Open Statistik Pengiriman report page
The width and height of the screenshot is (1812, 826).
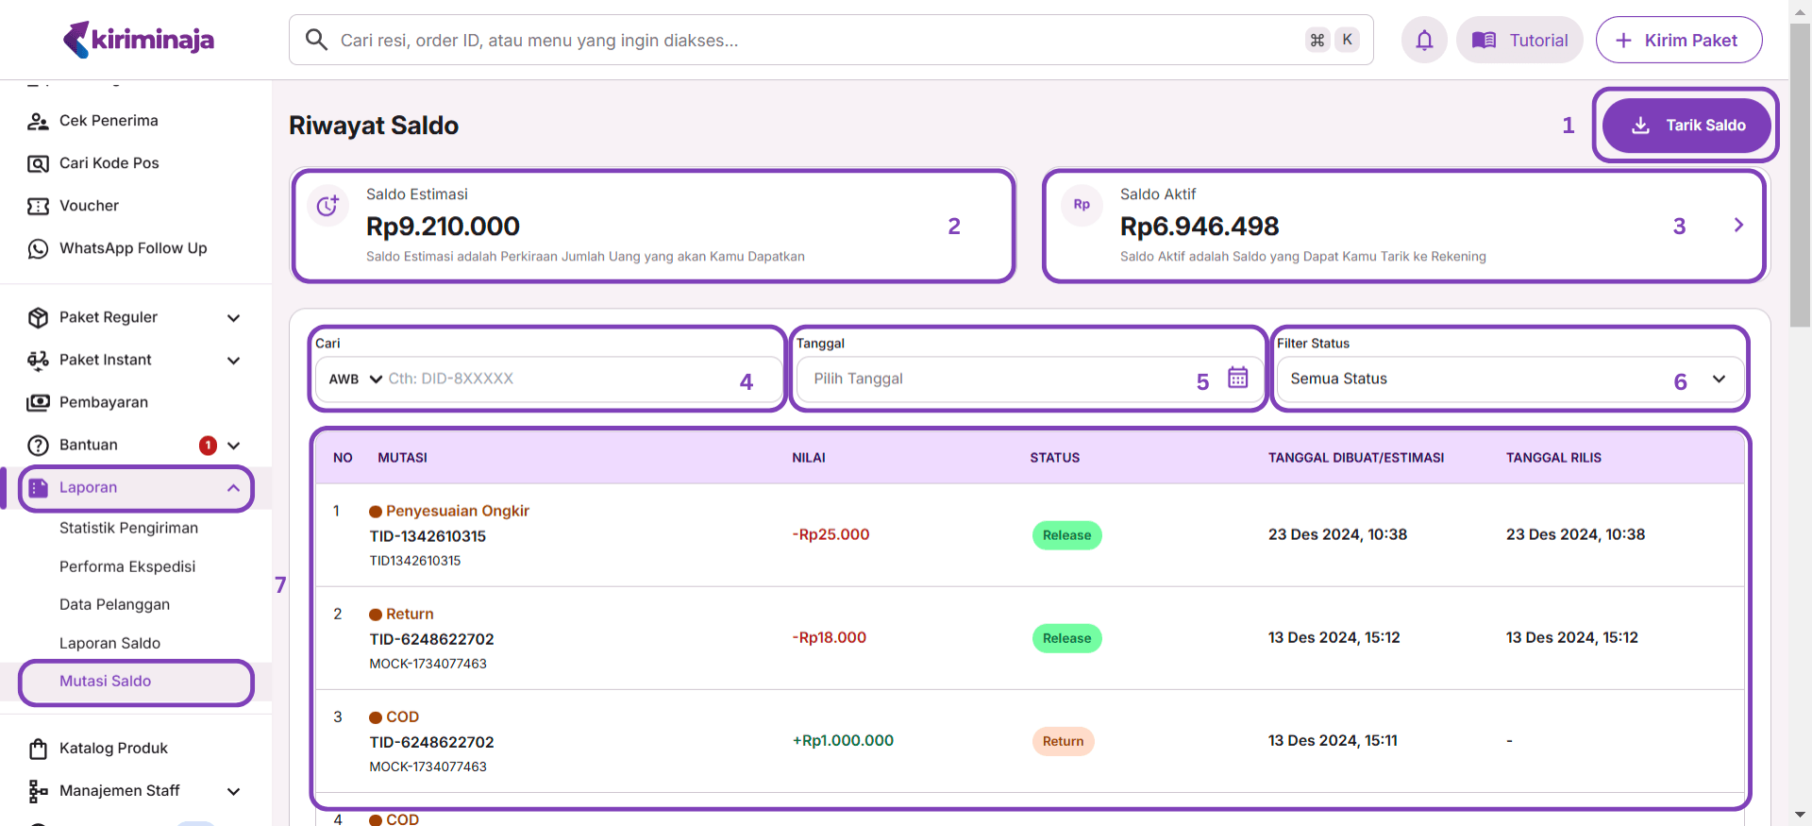[128, 528]
